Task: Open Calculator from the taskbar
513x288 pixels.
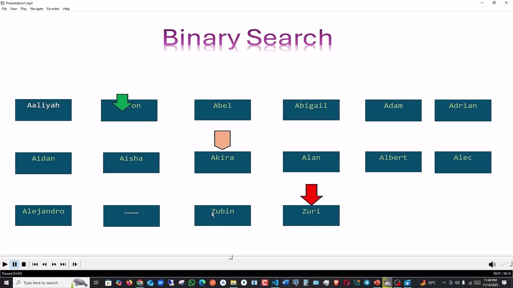Action: click(x=306, y=283)
